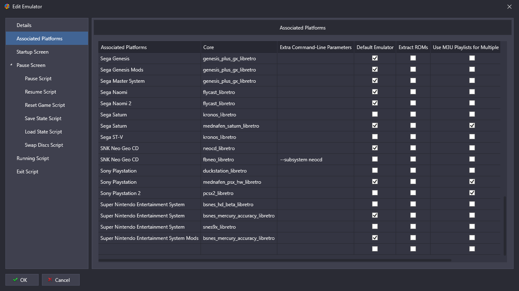This screenshot has height=291, width=519.
Task: Click the Extract ROMs column header
Action: [x=413, y=47]
